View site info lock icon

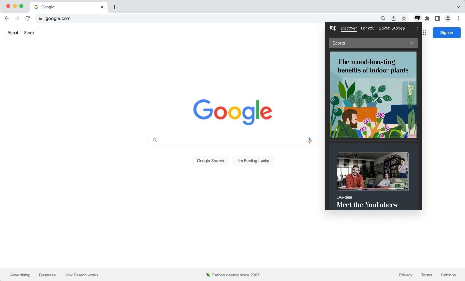coord(40,18)
